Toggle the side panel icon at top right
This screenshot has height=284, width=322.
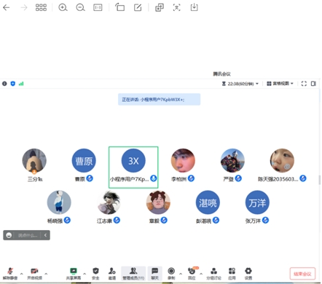tap(313, 84)
